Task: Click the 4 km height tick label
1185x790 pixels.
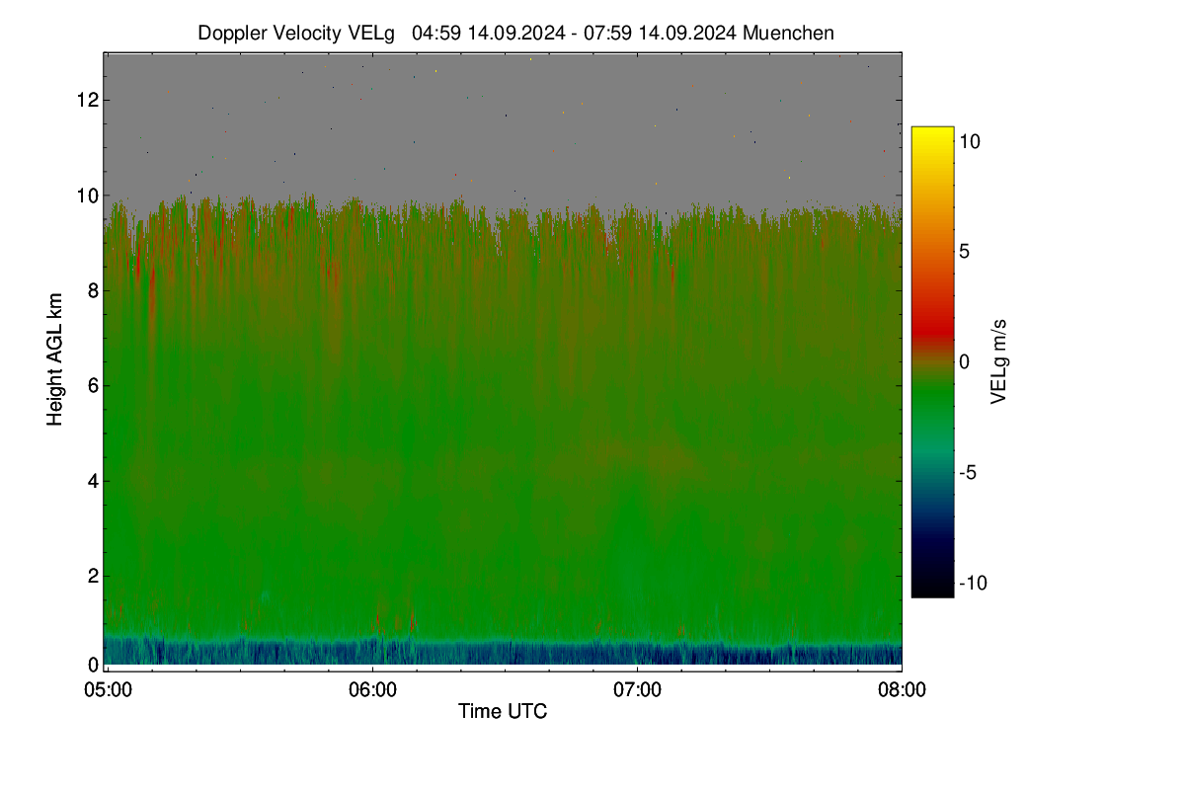Action: [92, 481]
